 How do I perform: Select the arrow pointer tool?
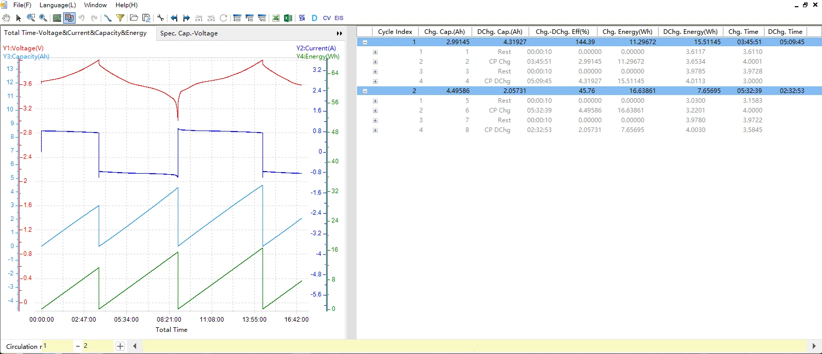point(18,18)
